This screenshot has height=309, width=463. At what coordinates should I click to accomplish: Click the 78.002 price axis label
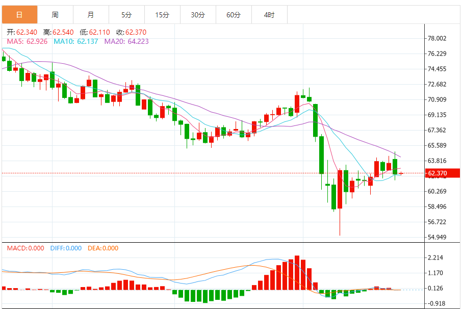437,38
